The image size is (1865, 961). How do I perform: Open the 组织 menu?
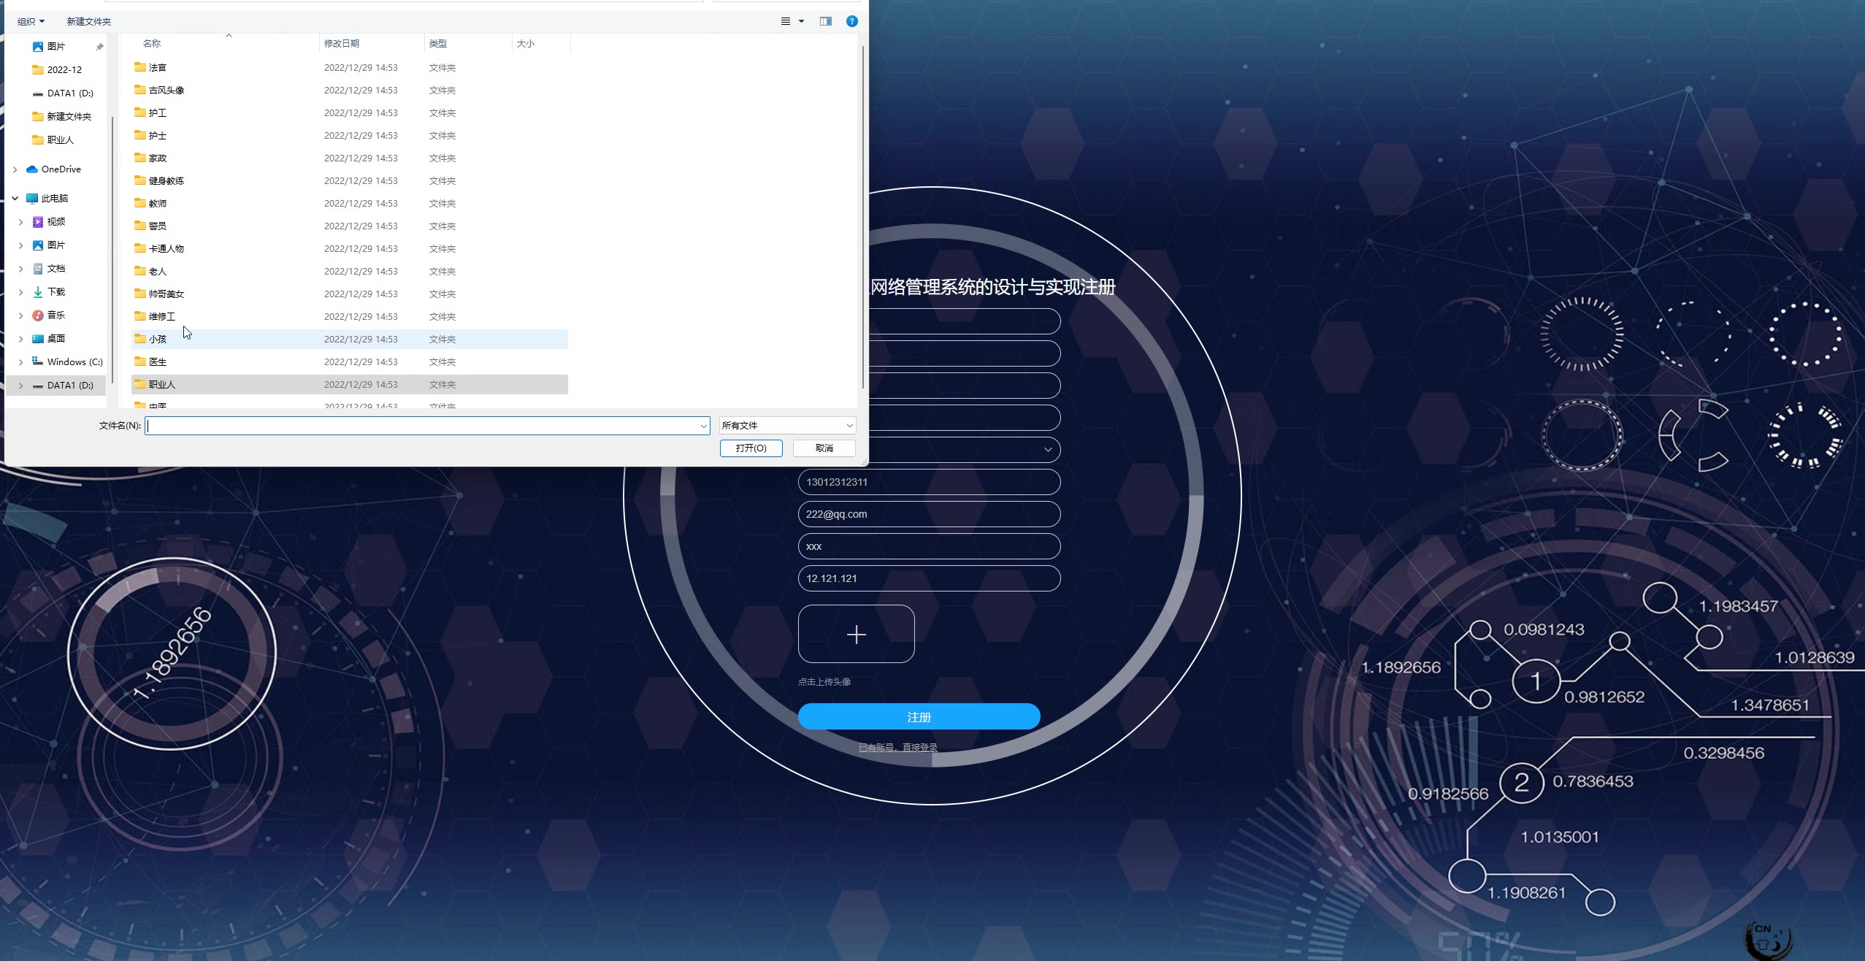click(x=31, y=21)
